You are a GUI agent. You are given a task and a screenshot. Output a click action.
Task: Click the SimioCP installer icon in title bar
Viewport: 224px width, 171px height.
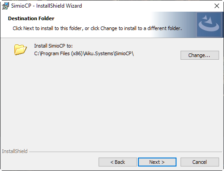(5, 6)
